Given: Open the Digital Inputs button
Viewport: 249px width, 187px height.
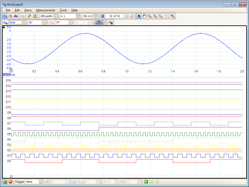Looking at the screenshot, I should pos(99,23).
